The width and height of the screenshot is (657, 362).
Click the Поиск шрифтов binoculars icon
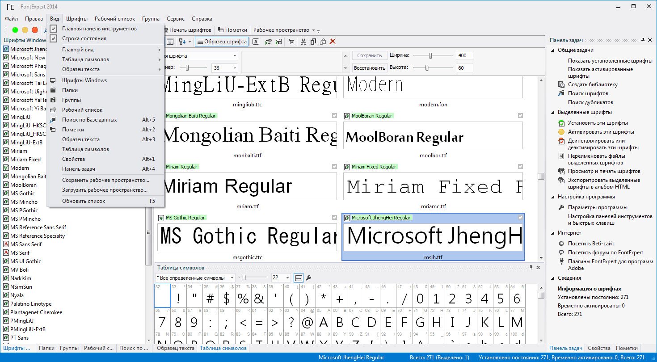click(x=561, y=93)
